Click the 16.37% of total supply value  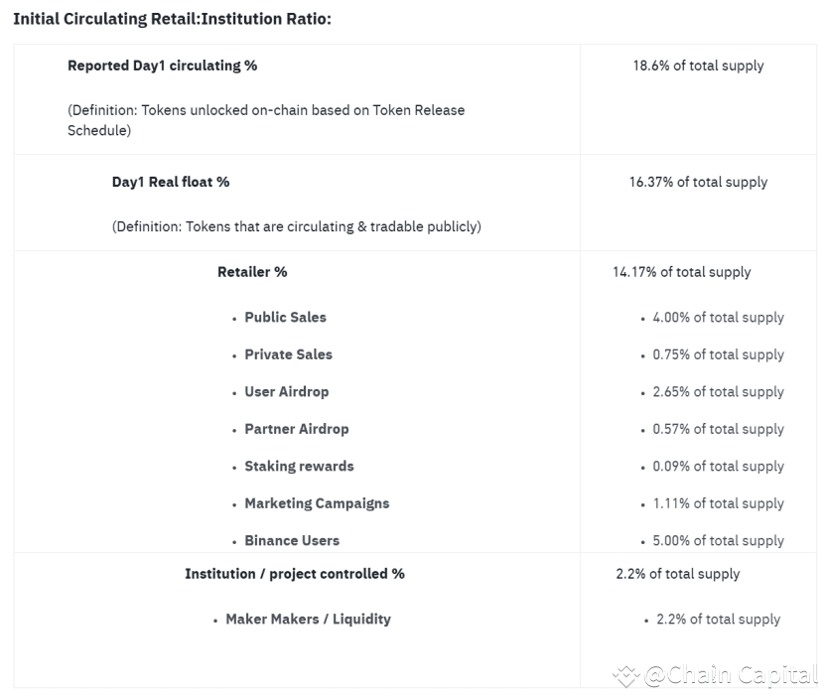pyautogui.click(x=698, y=183)
